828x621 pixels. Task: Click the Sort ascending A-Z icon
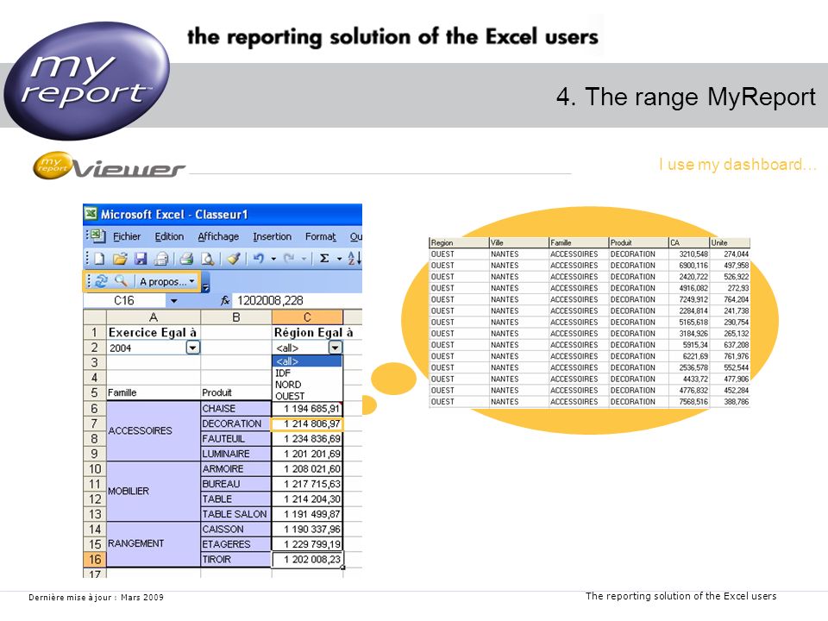pos(354,258)
